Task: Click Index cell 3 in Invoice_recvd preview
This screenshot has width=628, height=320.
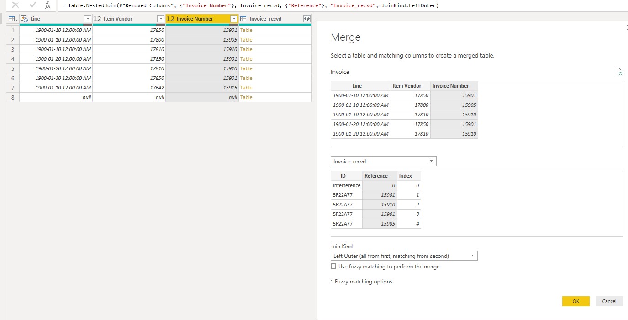Action: point(409,214)
